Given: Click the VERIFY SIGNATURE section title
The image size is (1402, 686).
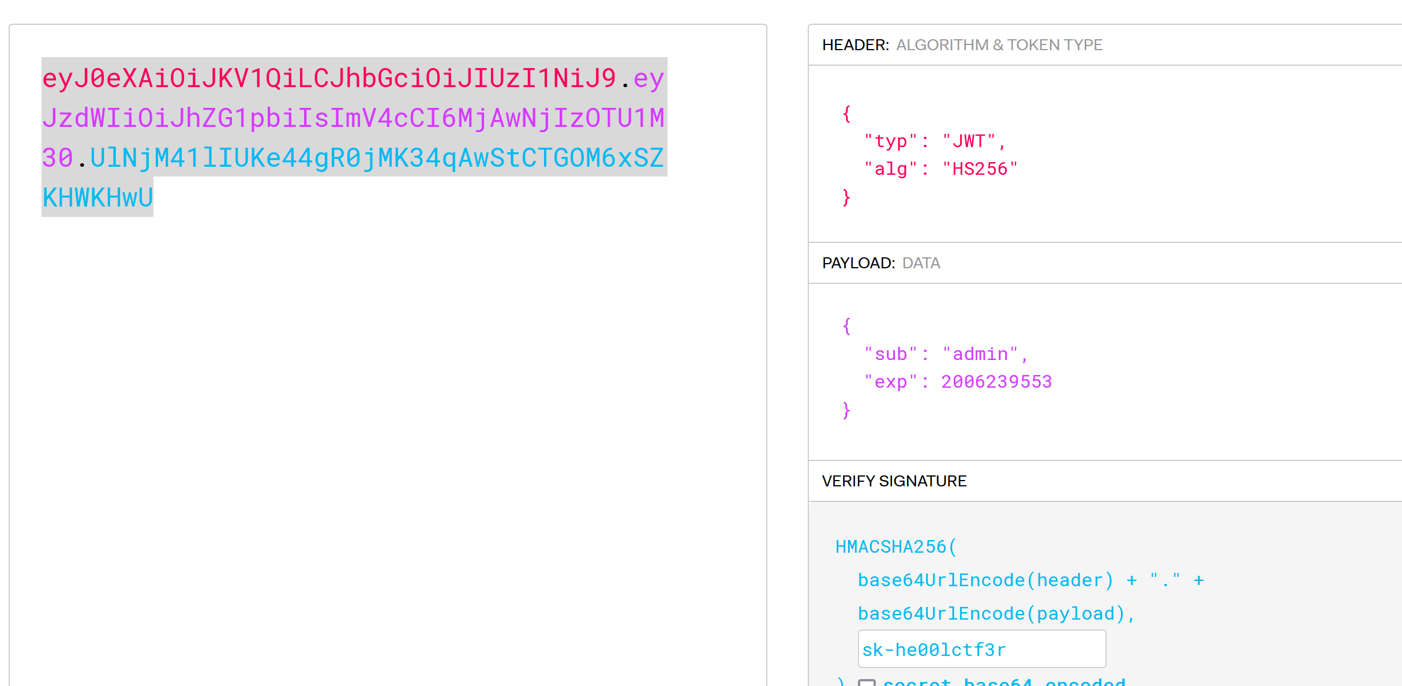Looking at the screenshot, I should click(894, 481).
